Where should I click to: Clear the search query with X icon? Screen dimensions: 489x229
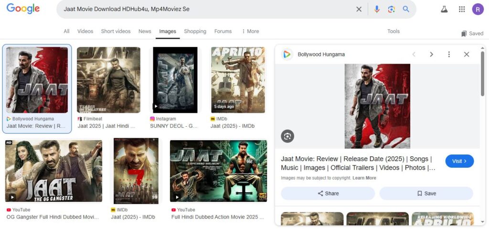tap(359, 10)
